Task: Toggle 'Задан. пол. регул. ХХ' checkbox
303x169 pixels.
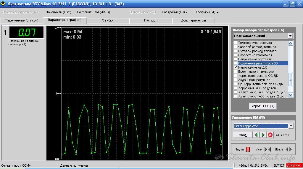Action: point(236,79)
